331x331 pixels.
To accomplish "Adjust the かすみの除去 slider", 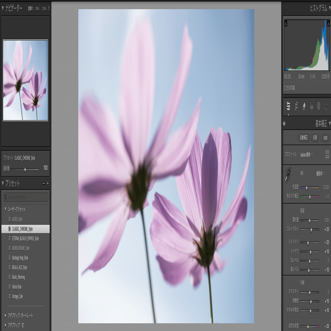I will click(309, 311).
